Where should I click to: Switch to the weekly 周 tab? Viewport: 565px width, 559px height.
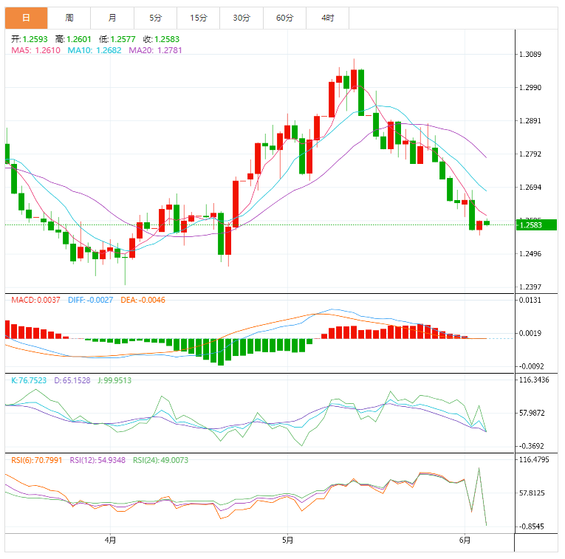point(69,18)
